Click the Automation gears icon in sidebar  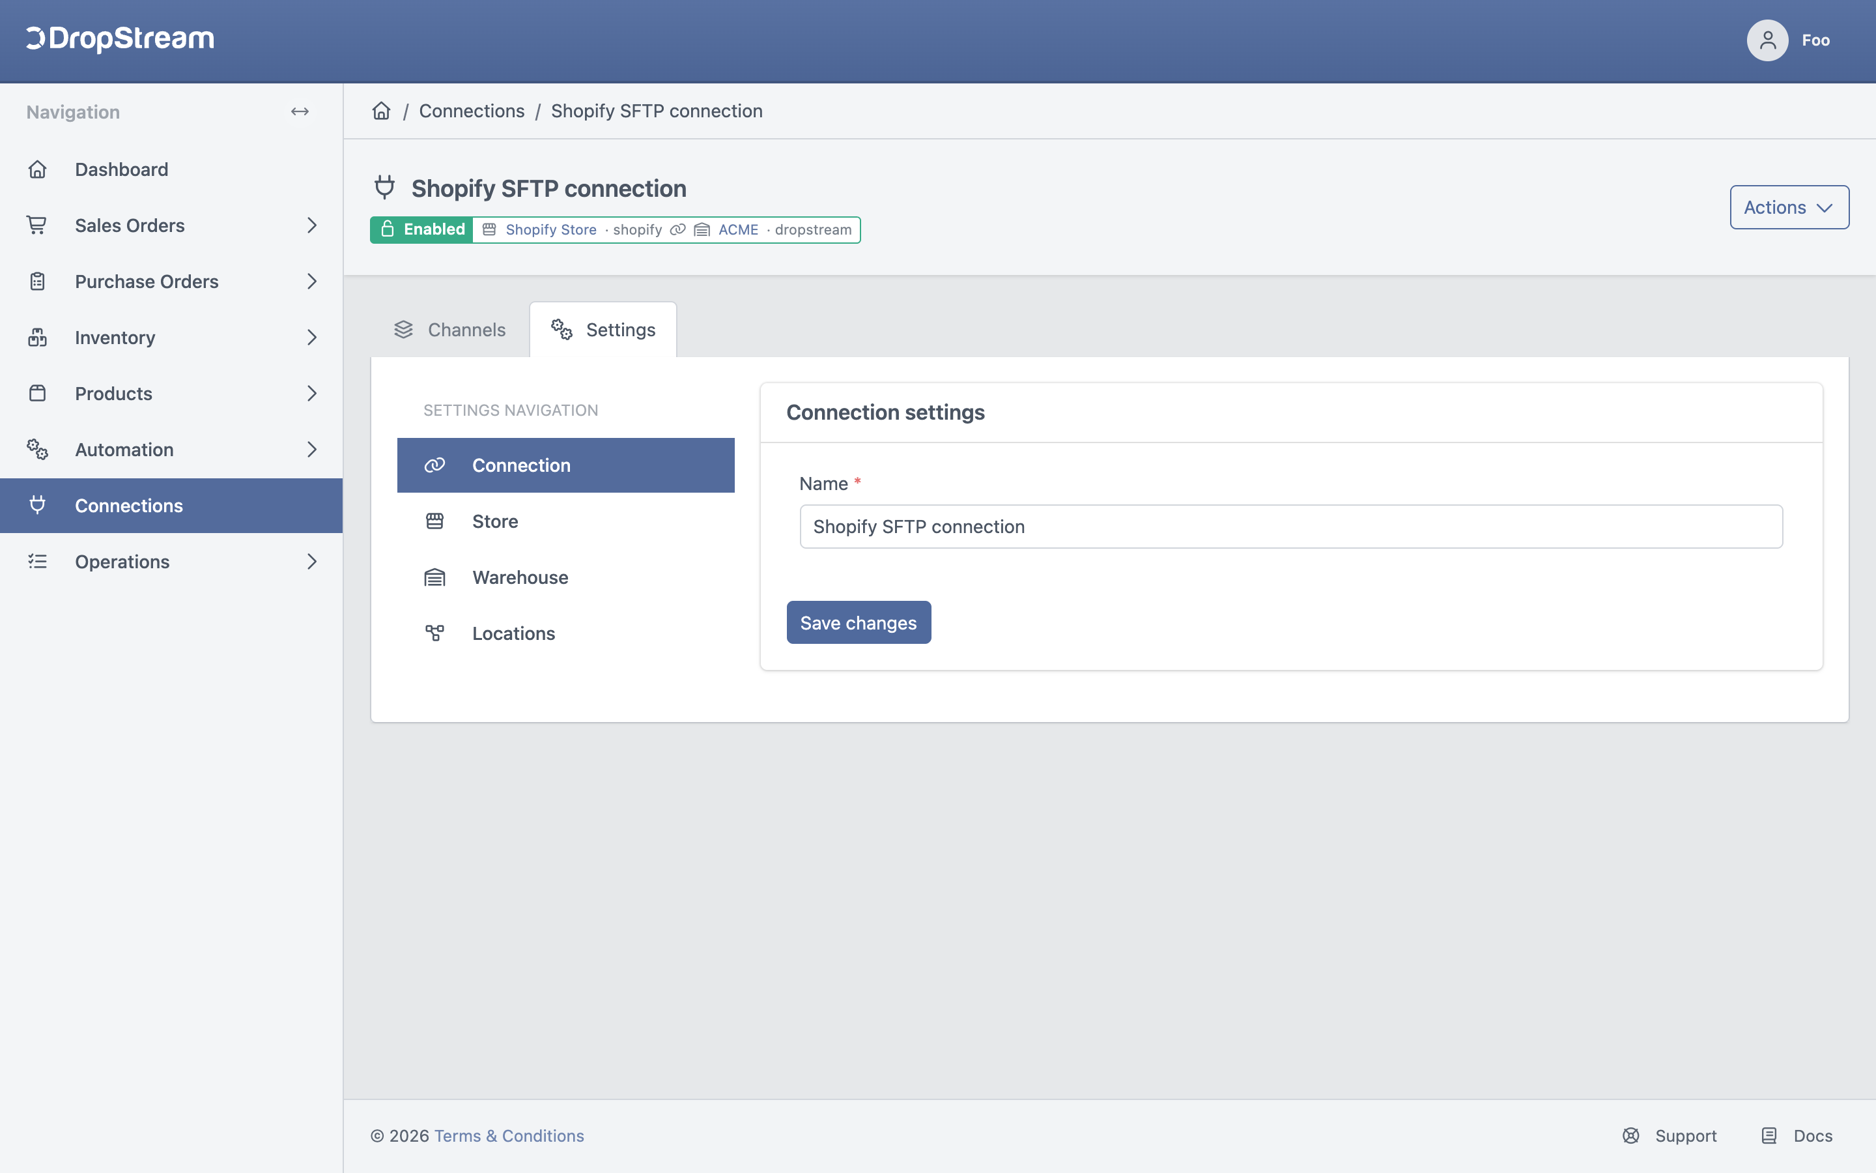click(x=37, y=449)
